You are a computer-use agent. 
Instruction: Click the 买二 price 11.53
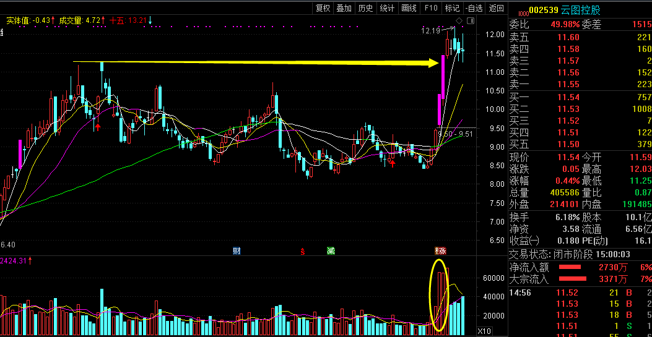(568, 109)
